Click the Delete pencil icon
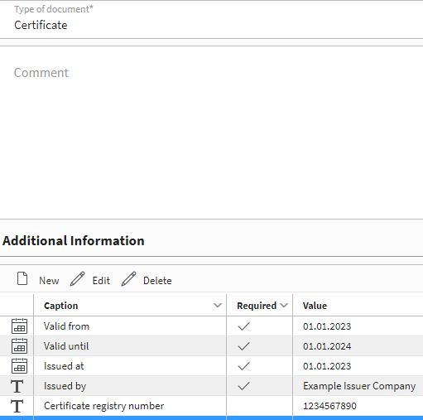Viewport: 423px width, 420px height. pyautogui.click(x=128, y=279)
